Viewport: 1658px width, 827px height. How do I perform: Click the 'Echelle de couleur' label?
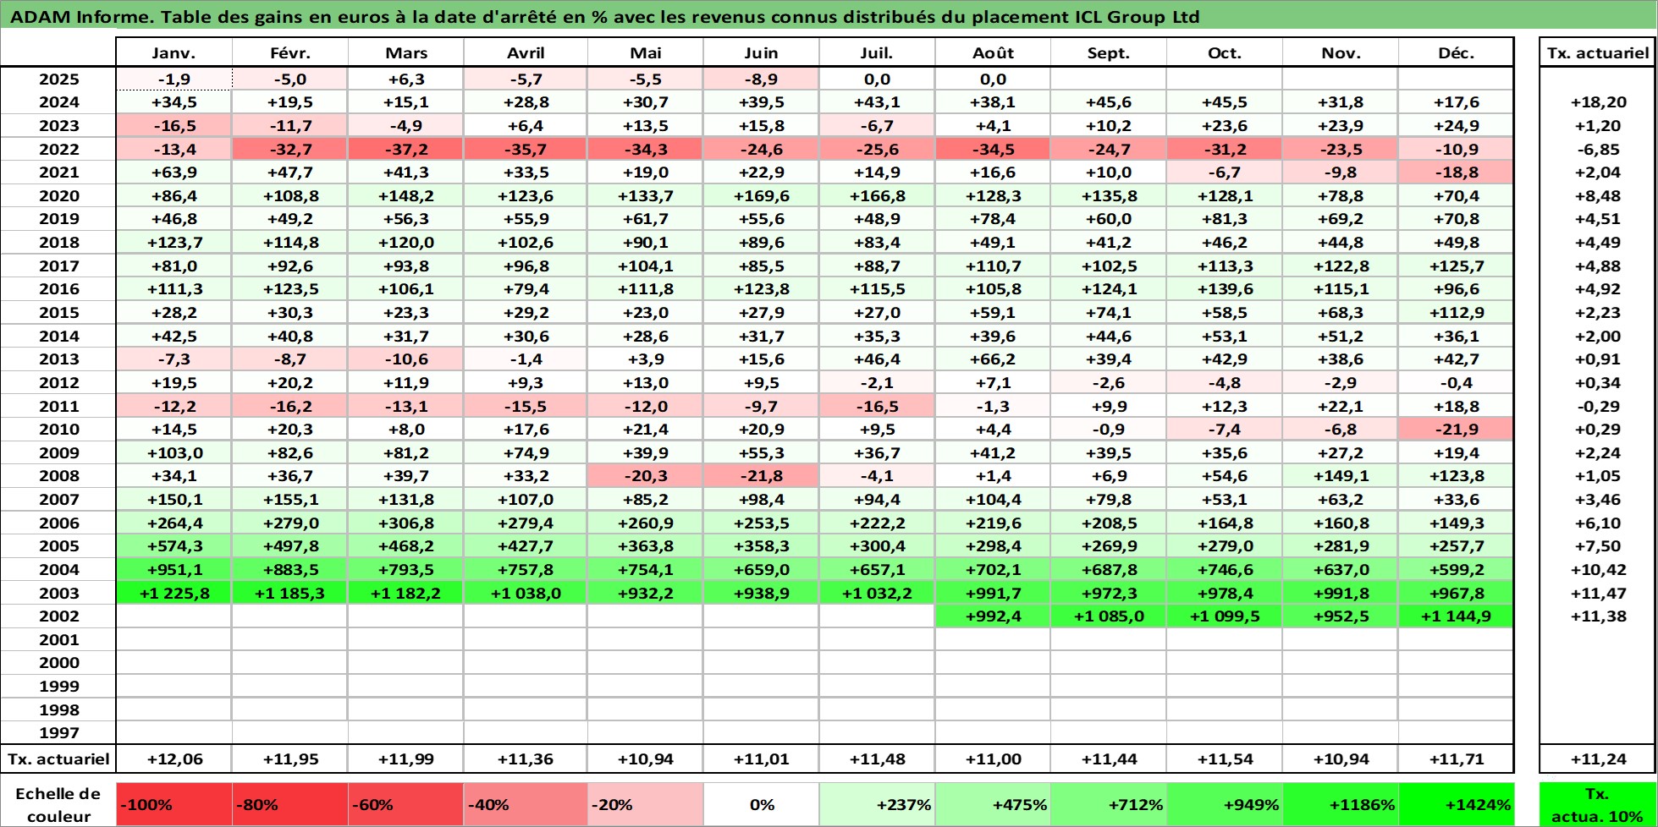[58, 804]
